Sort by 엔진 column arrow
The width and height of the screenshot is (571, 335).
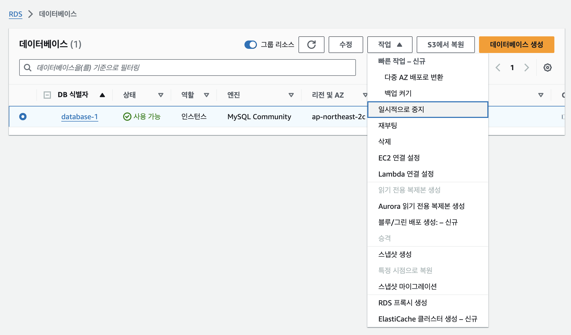[x=291, y=95]
